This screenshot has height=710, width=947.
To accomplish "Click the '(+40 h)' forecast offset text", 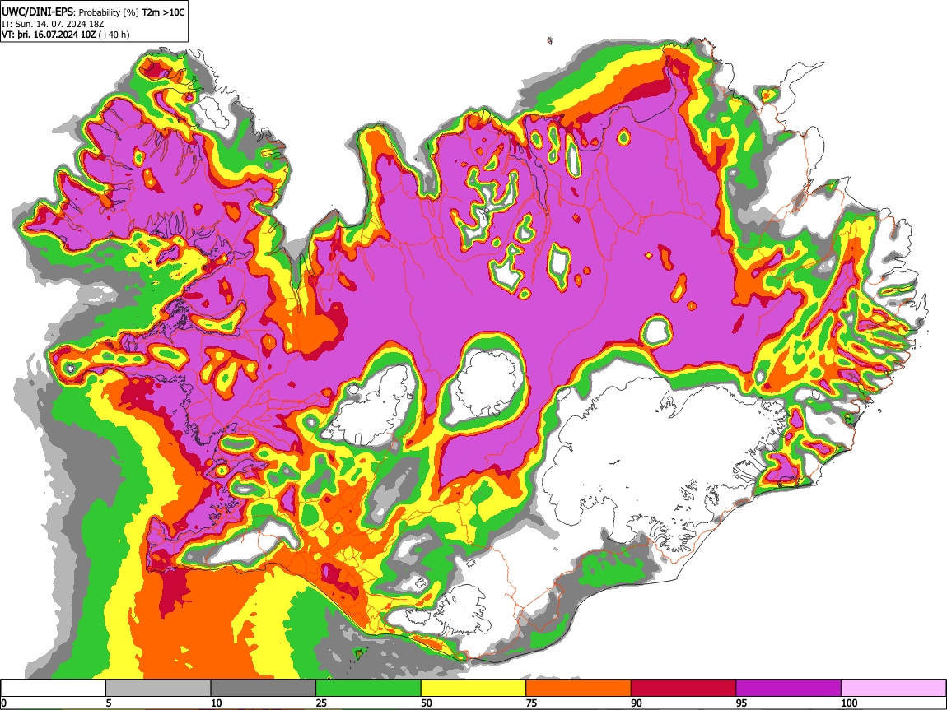I will point(114,35).
